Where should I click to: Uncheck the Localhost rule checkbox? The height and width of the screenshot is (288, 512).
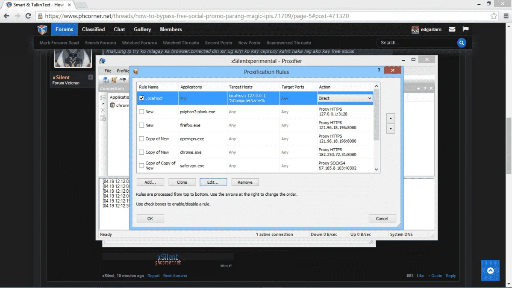coord(141,98)
